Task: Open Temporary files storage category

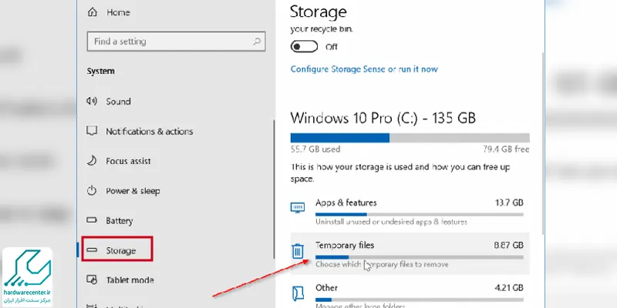Action: [410, 253]
